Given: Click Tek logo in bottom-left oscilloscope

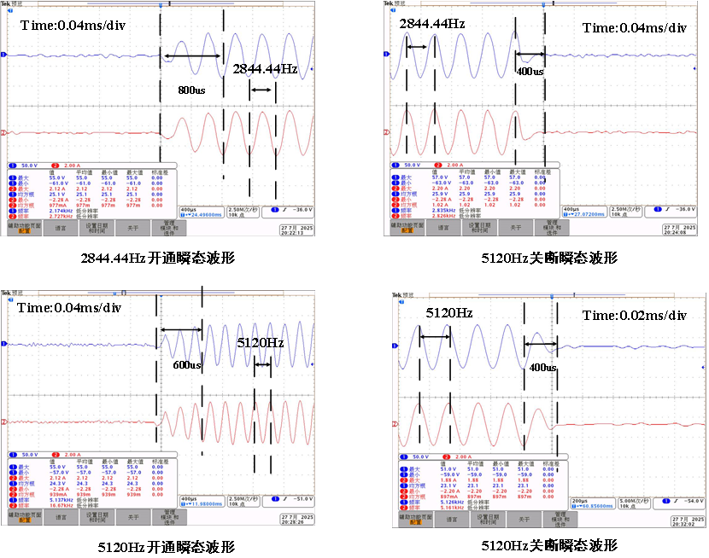Looking at the screenshot, I should pos(6,294).
